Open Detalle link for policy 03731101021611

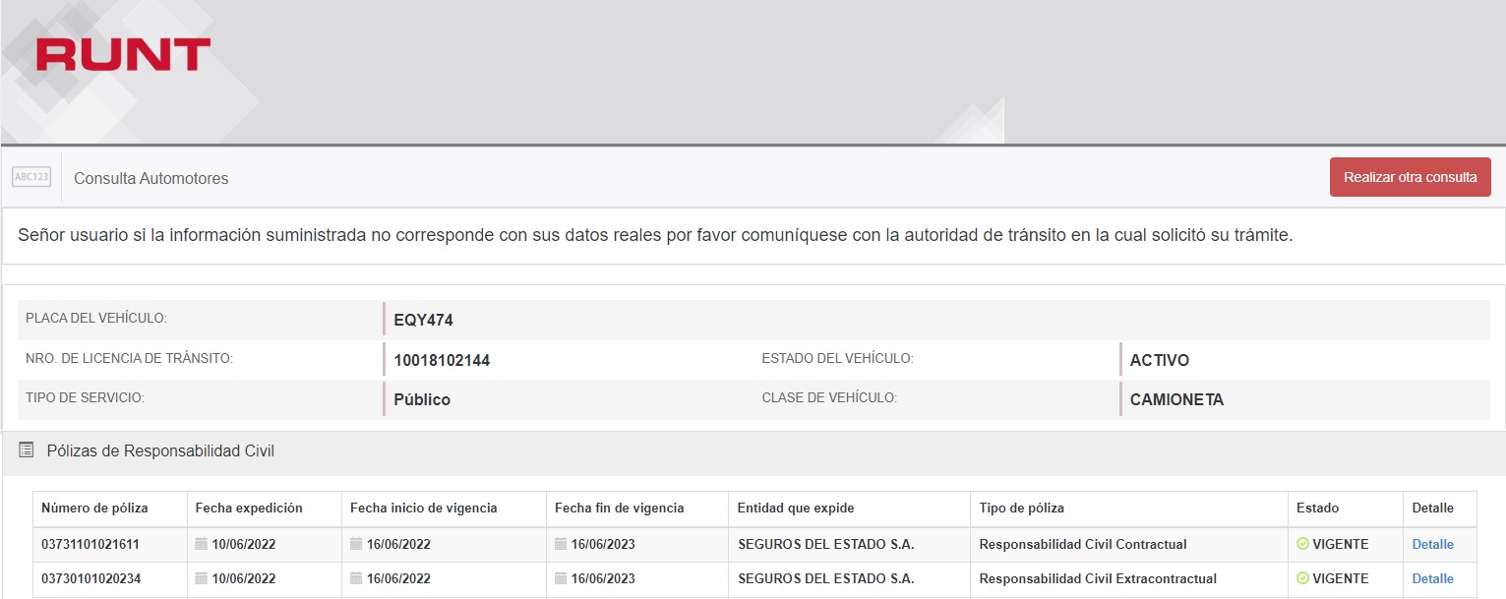pos(1432,544)
